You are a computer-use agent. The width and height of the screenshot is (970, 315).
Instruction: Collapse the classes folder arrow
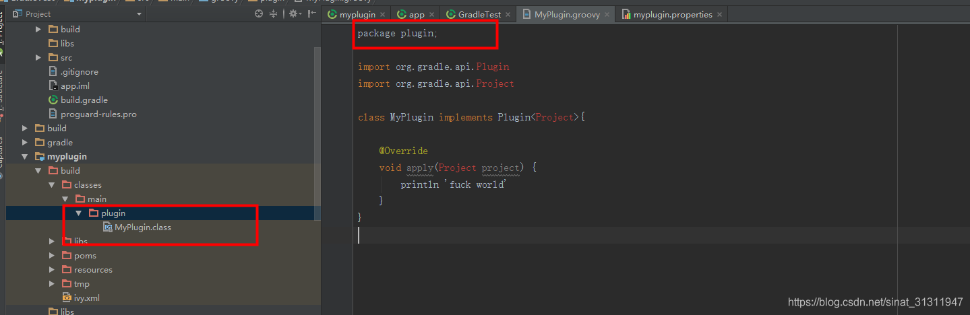pyautogui.click(x=52, y=184)
